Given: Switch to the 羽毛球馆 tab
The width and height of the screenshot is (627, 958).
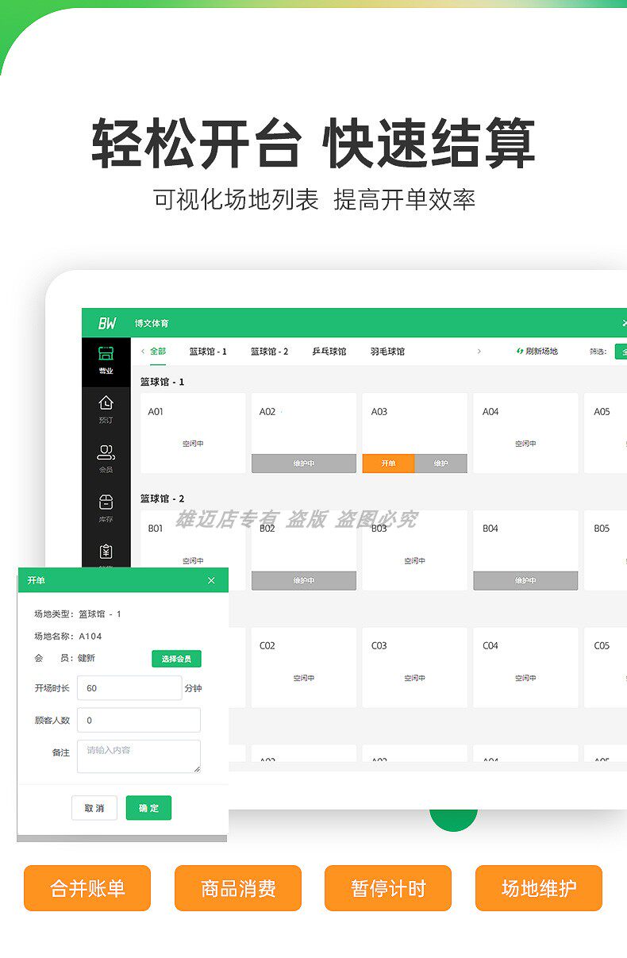Looking at the screenshot, I should tap(387, 351).
